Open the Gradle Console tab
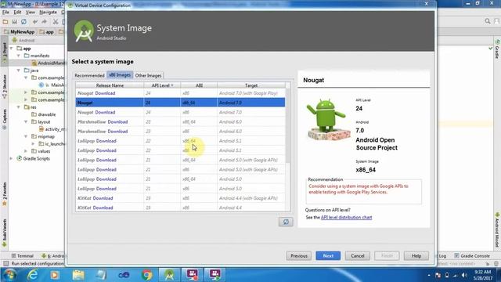The width and height of the screenshot is (501, 282). [472, 256]
